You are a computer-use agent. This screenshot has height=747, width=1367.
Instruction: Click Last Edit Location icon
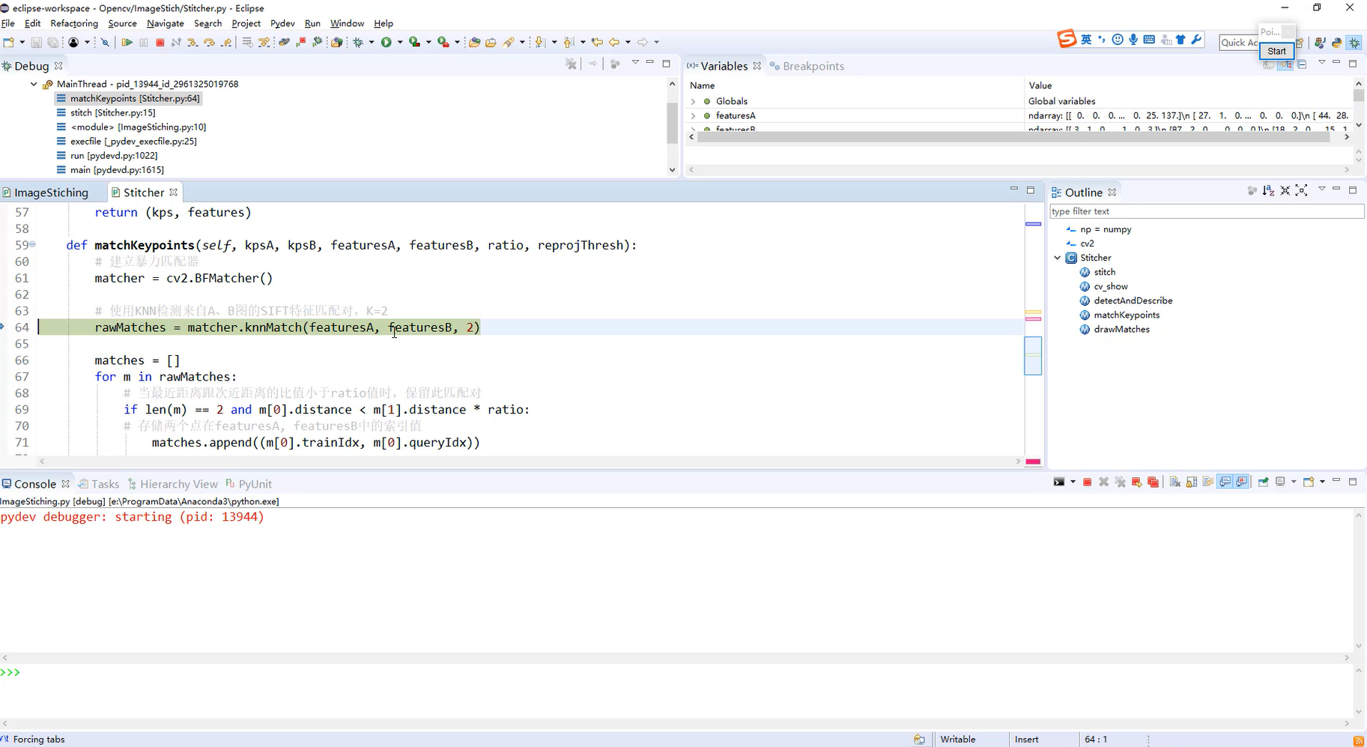tap(597, 42)
